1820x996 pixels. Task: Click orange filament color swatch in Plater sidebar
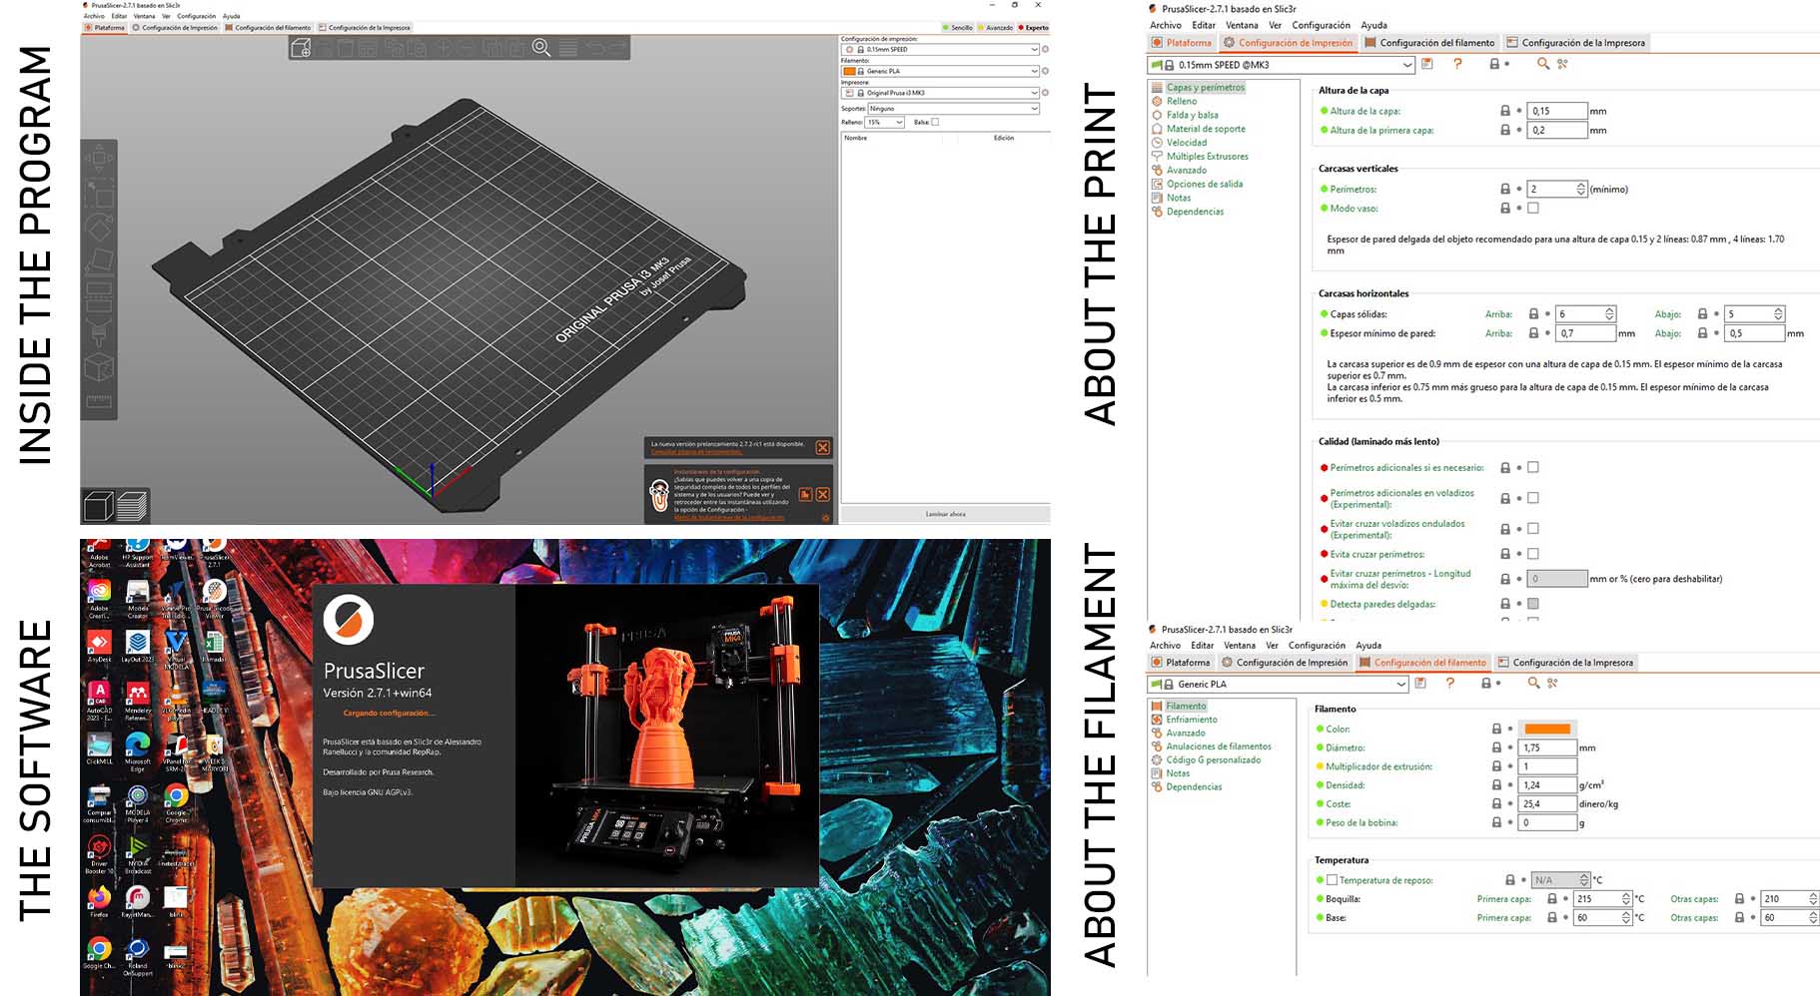pos(849,71)
